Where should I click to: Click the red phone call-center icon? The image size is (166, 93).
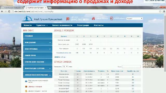pyautogui.click(x=68, y=19)
